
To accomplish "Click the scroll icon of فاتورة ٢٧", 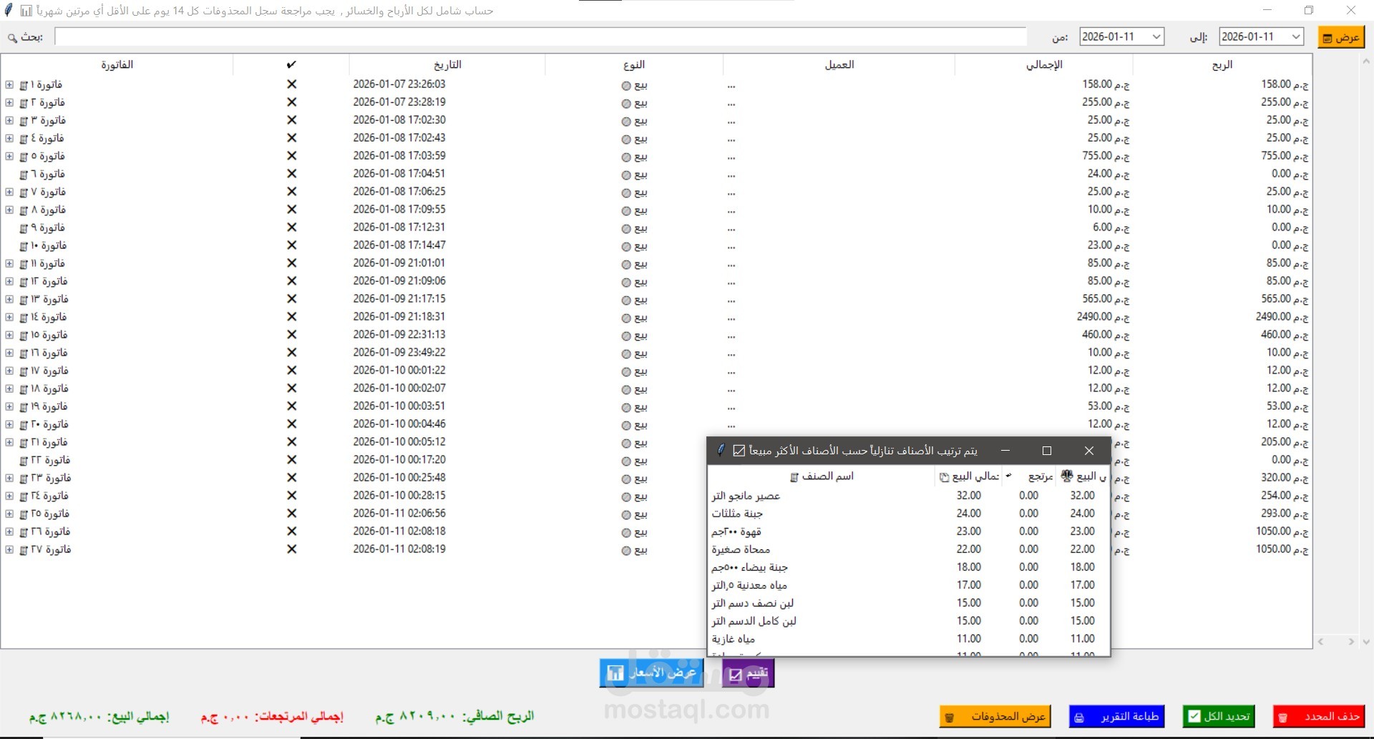I will pos(24,550).
